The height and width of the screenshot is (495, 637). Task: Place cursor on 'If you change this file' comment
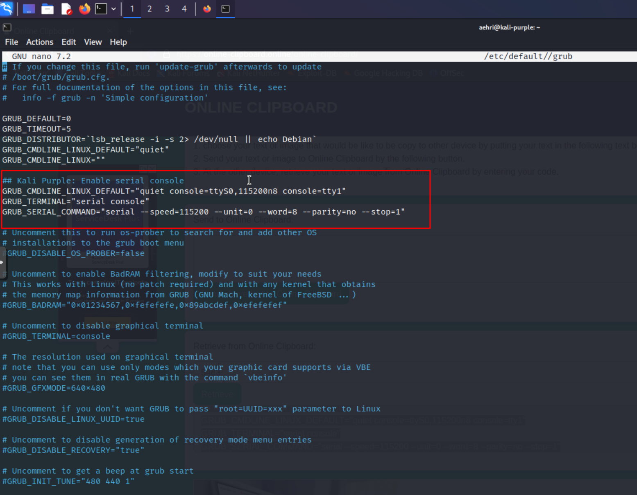pyautogui.click(x=162, y=67)
